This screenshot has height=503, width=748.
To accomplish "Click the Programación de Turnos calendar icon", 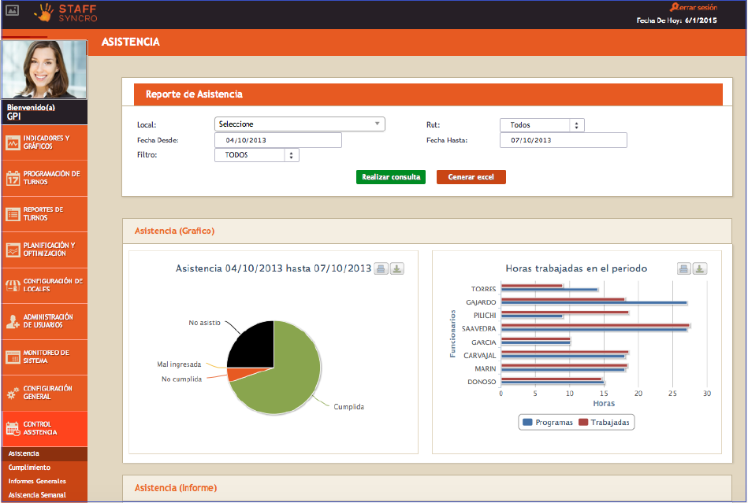I will [13, 179].
